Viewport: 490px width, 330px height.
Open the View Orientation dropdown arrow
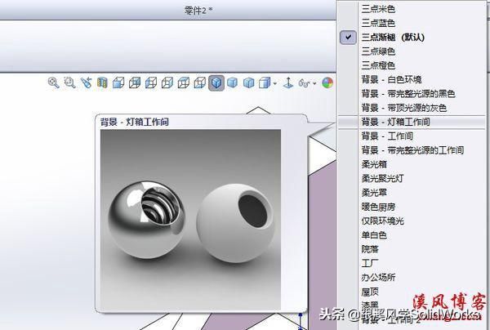[274, 84]
